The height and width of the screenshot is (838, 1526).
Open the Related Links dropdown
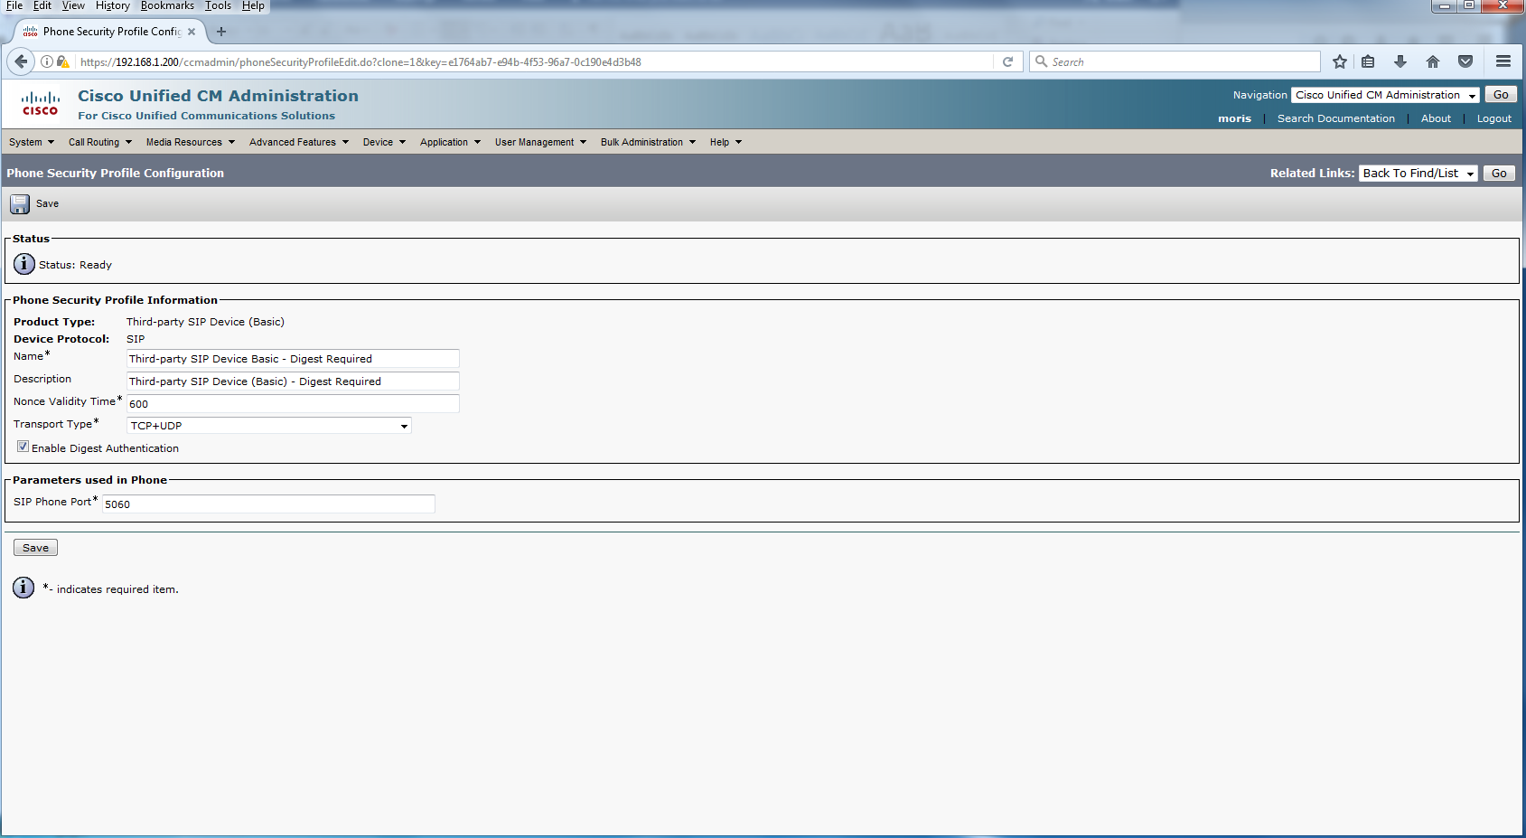point(1418,174)
